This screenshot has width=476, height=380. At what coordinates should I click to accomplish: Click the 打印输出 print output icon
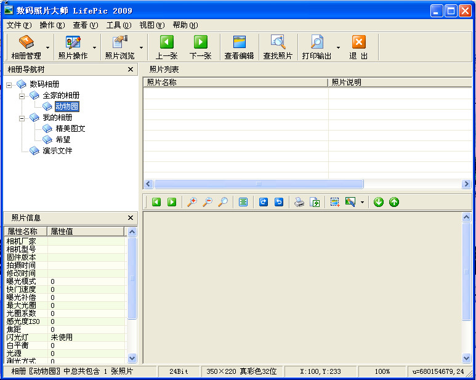coord(317,42)
